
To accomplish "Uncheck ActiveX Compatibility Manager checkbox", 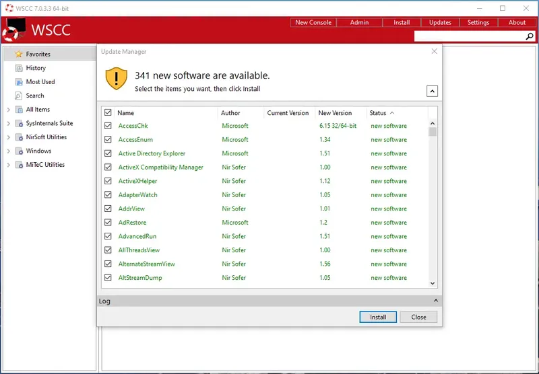I will coord(108,167).
